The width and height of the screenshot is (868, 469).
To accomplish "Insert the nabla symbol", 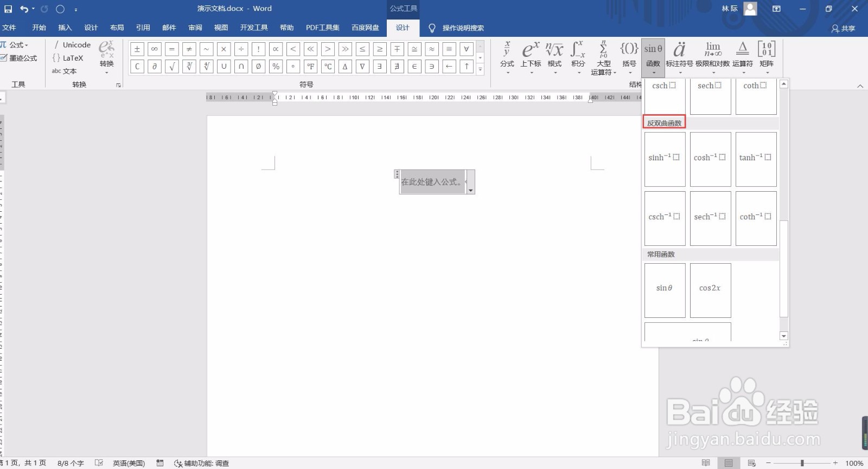I will click(362, 67).
